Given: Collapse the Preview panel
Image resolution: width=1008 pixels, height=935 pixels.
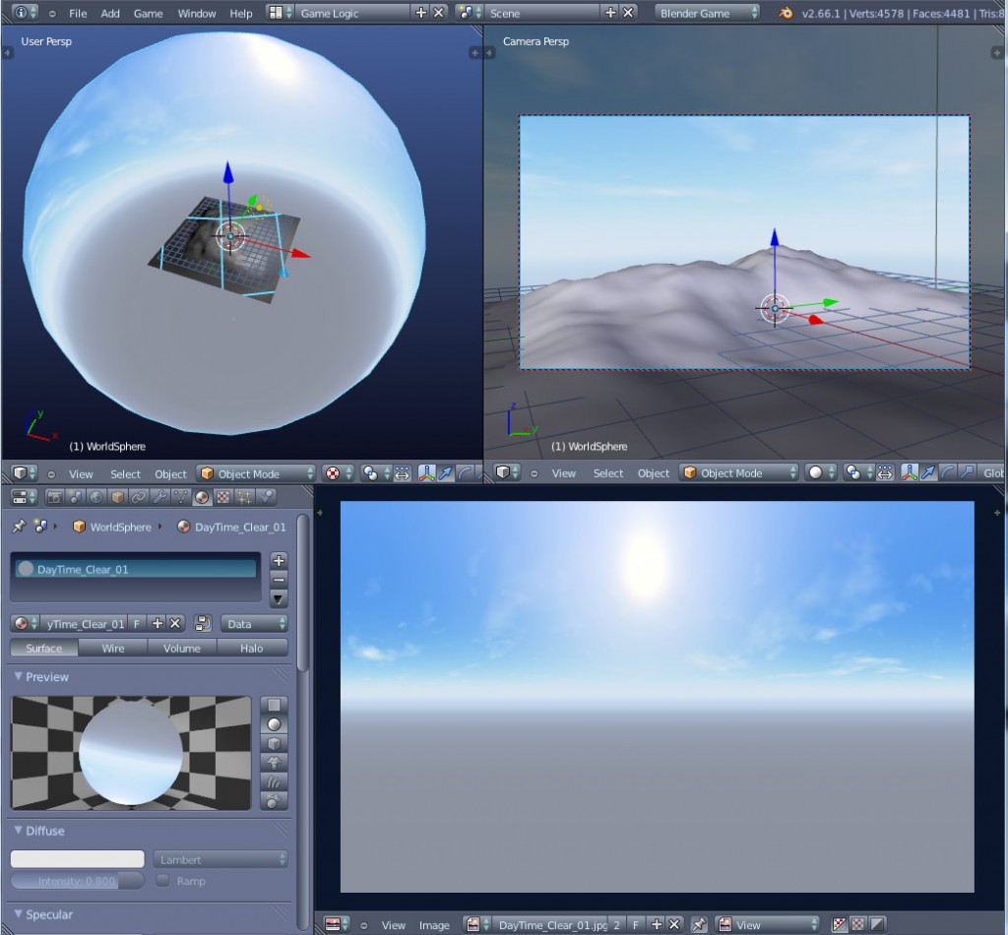Looking at the screenshot, I should pyautogui.click(x=19, y=677).
